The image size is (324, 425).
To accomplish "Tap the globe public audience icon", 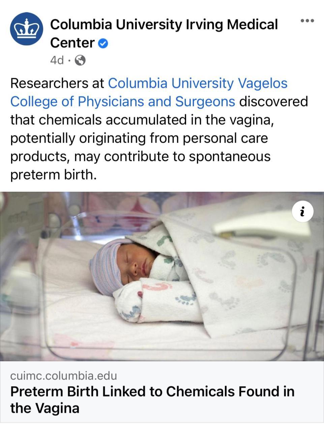I will point(80,60).
